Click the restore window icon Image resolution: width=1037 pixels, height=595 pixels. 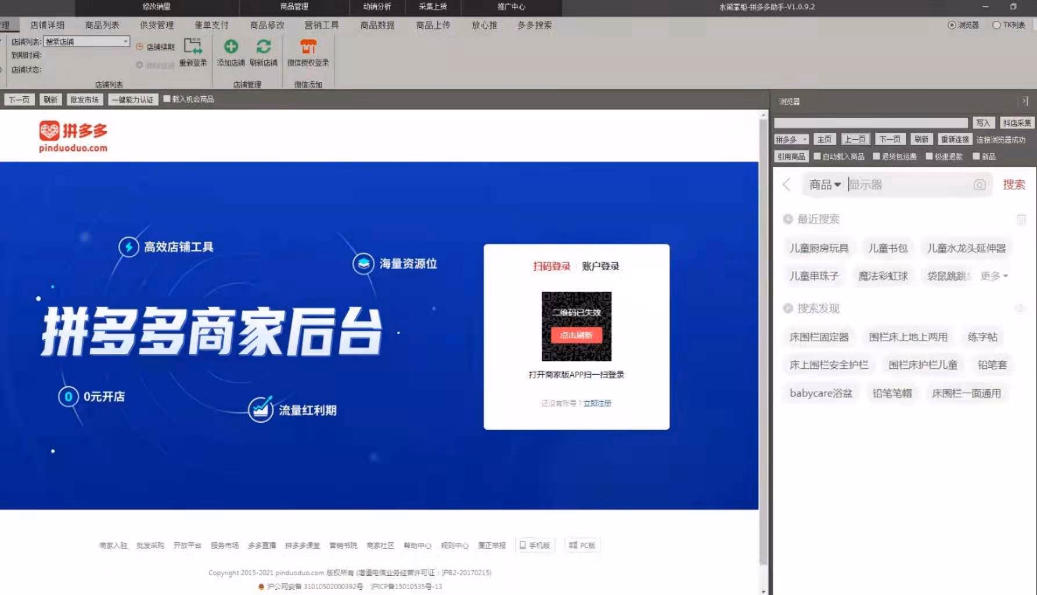point(1013,7)
